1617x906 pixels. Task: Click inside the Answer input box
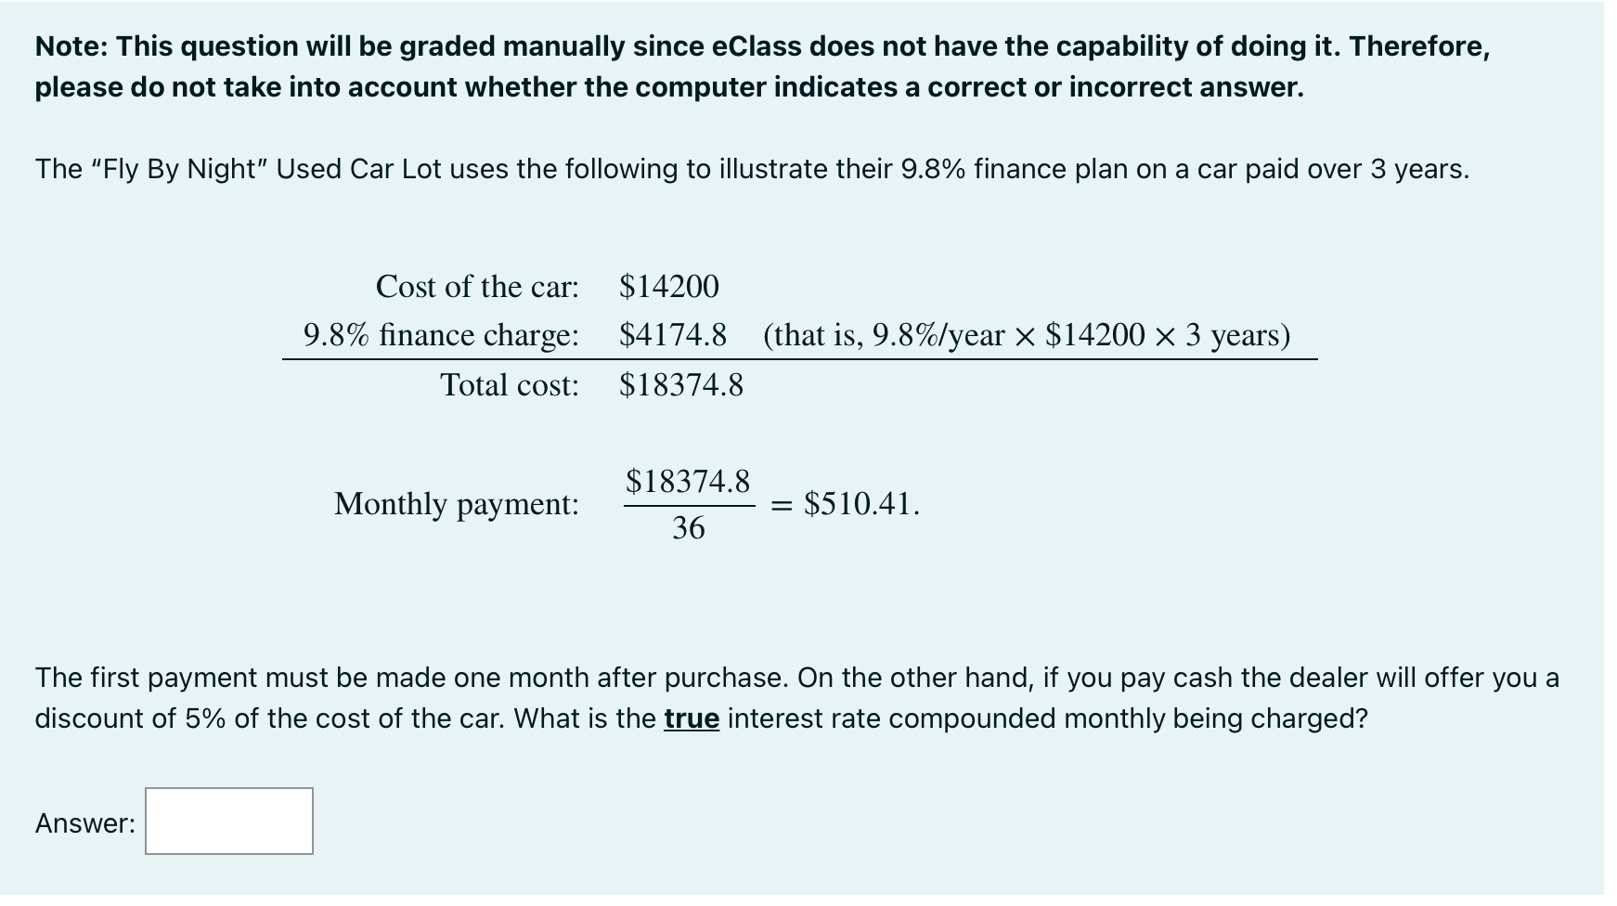pos(227,821)
